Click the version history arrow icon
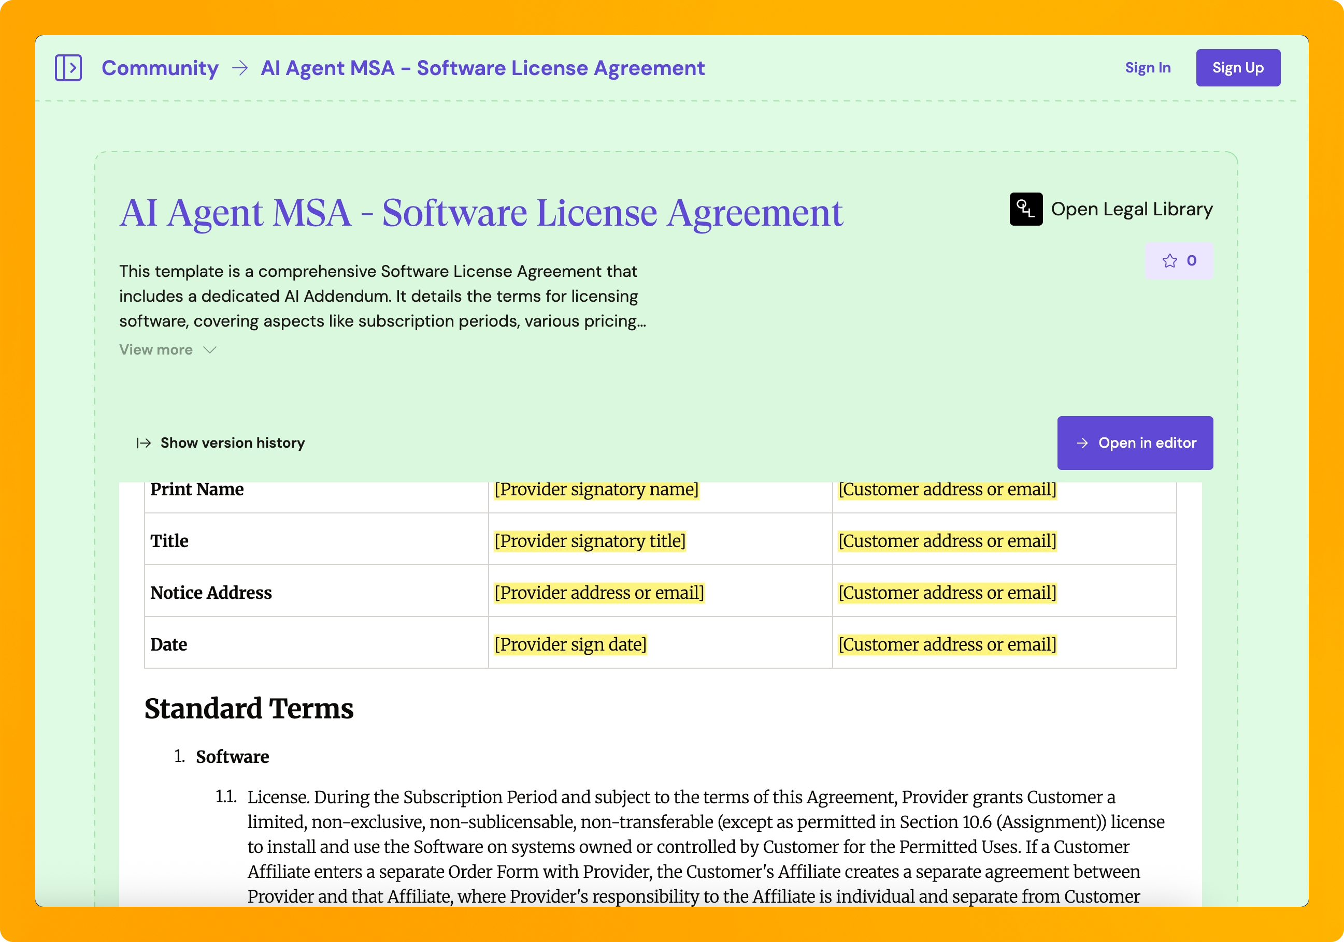 pyautogui.click(x=144, y=443)
